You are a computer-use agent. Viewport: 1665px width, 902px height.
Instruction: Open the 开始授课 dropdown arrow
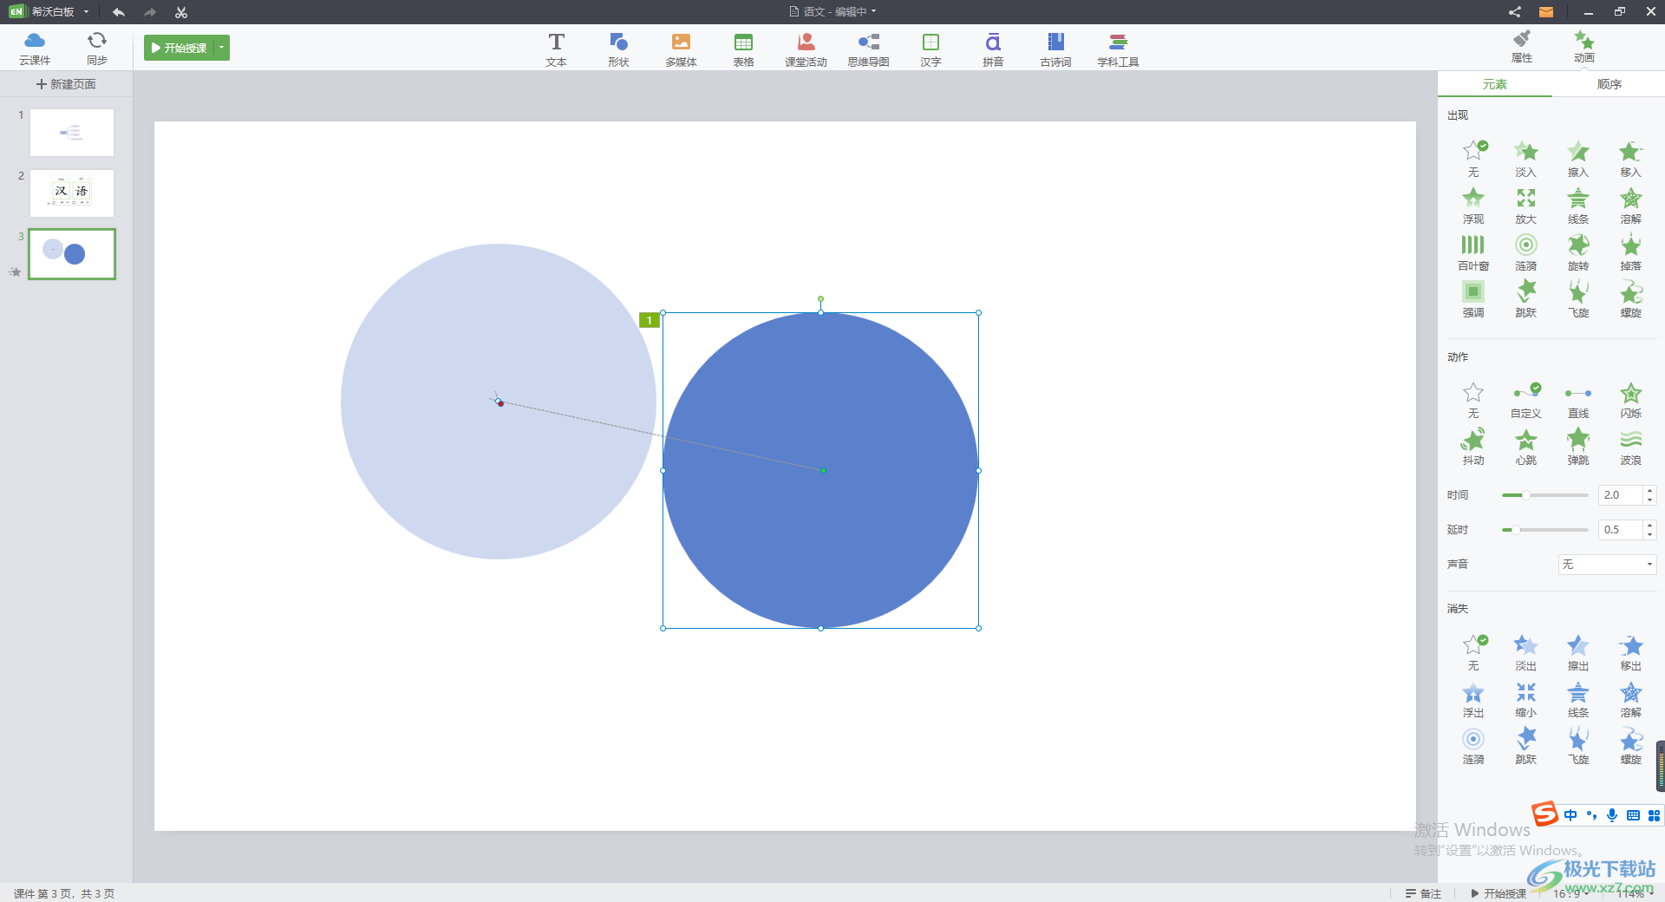pyautogui.click(x=222, y=48)
